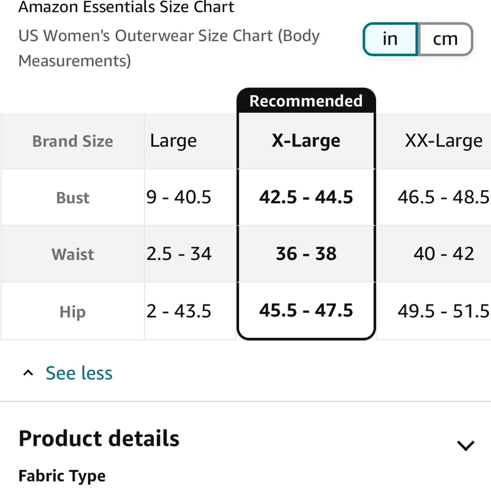Click the Bust row label
The image size is (491, 491).
pos(72,197)
